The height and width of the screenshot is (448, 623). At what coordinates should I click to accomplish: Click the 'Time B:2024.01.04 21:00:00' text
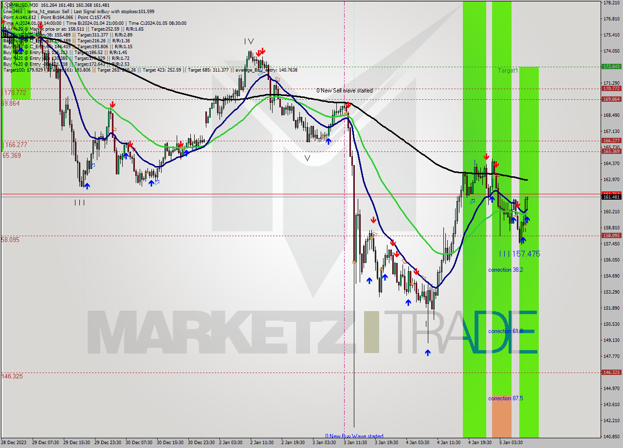[95, 23]
